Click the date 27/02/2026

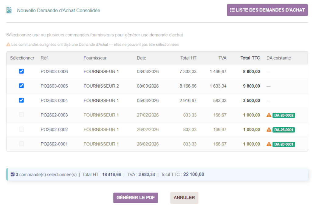(x=148, y=115)
